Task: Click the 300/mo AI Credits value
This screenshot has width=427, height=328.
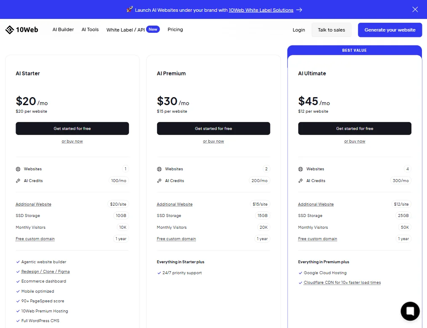Action: coord(400,180)
